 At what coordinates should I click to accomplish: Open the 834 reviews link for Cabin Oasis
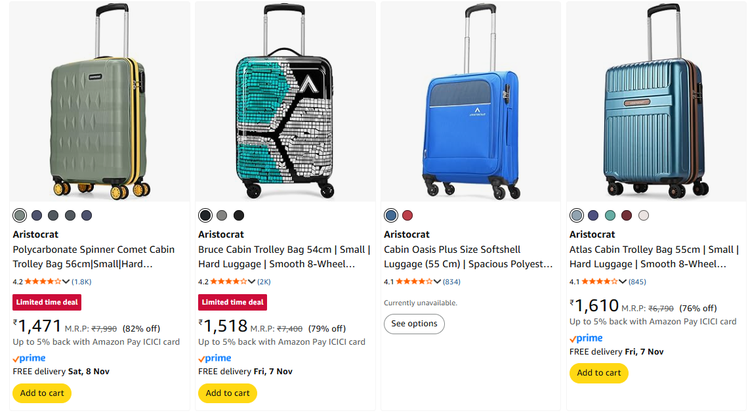(451, 282)
